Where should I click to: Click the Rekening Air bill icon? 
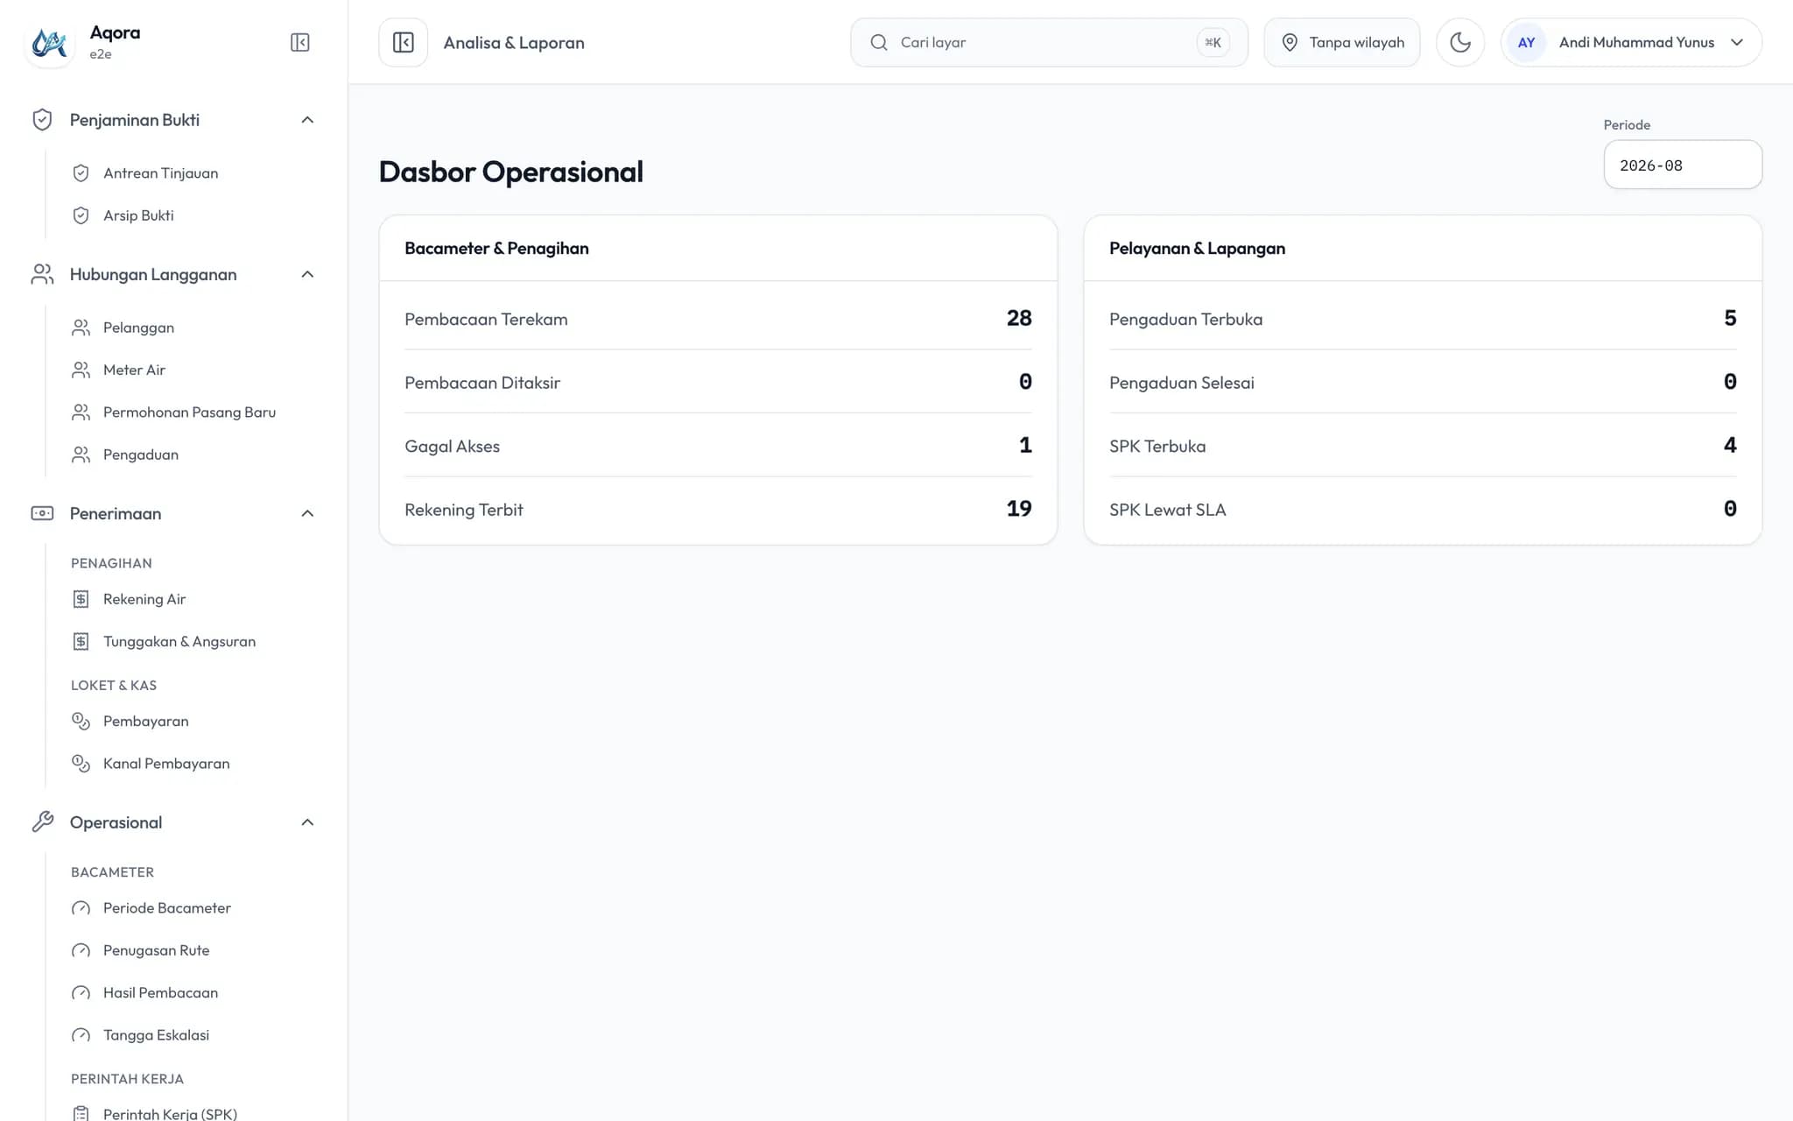point(81,599)
